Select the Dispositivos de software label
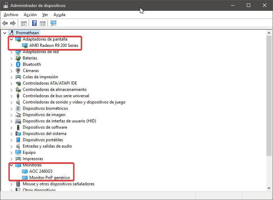 (x=45, y=127)
